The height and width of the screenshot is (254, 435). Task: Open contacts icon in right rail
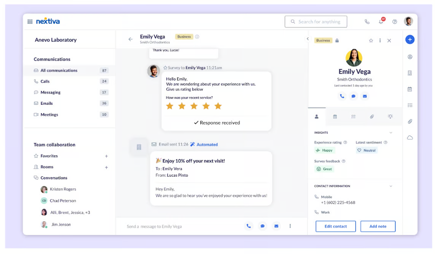pyautogui.click(x=410, y=57)
